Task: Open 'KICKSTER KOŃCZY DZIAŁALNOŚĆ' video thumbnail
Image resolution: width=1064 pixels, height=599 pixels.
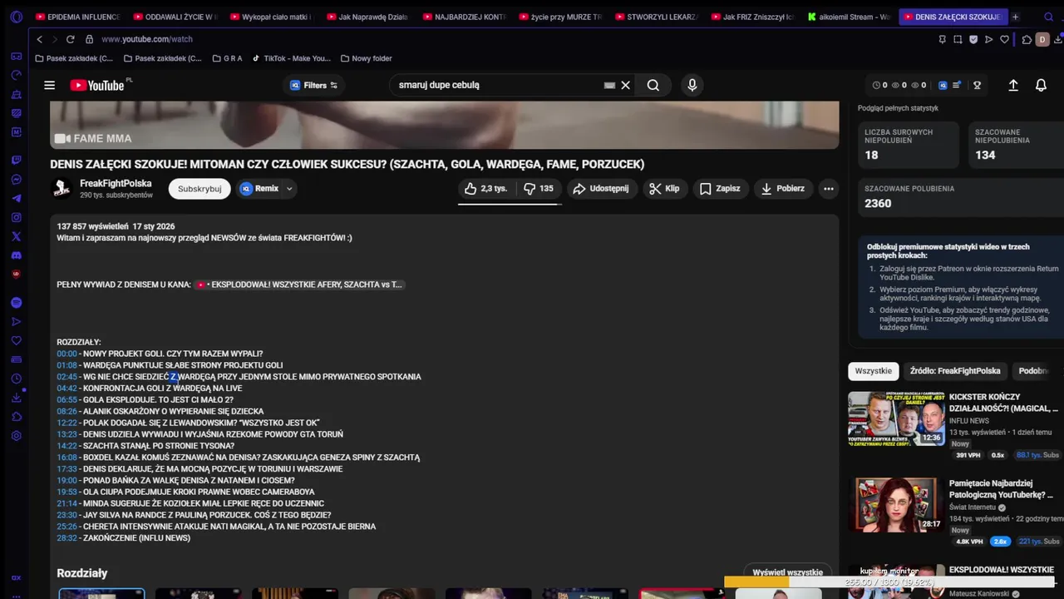Action: [x=896, y=419]
